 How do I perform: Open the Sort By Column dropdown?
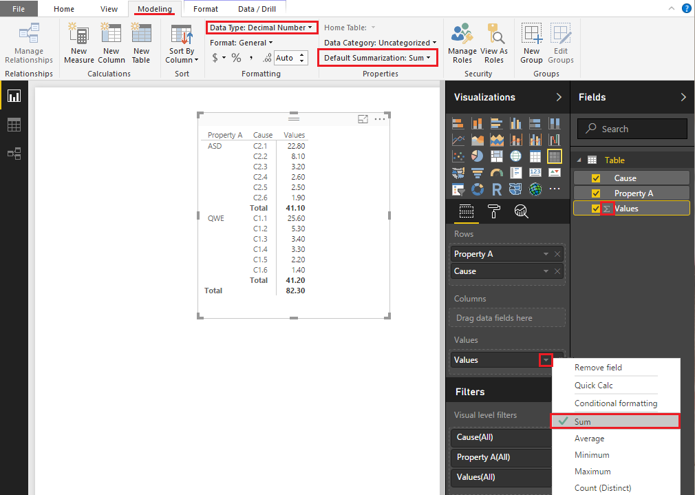pyautogui.click(x=182, y=44)
